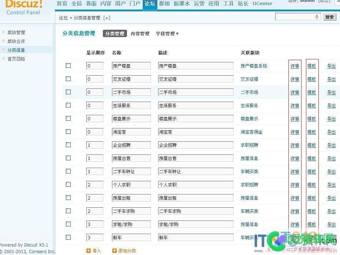The image size is (340, 255).
Task: Click the 淘宝客佣金 forum link
Action: [x=251, y=132]
